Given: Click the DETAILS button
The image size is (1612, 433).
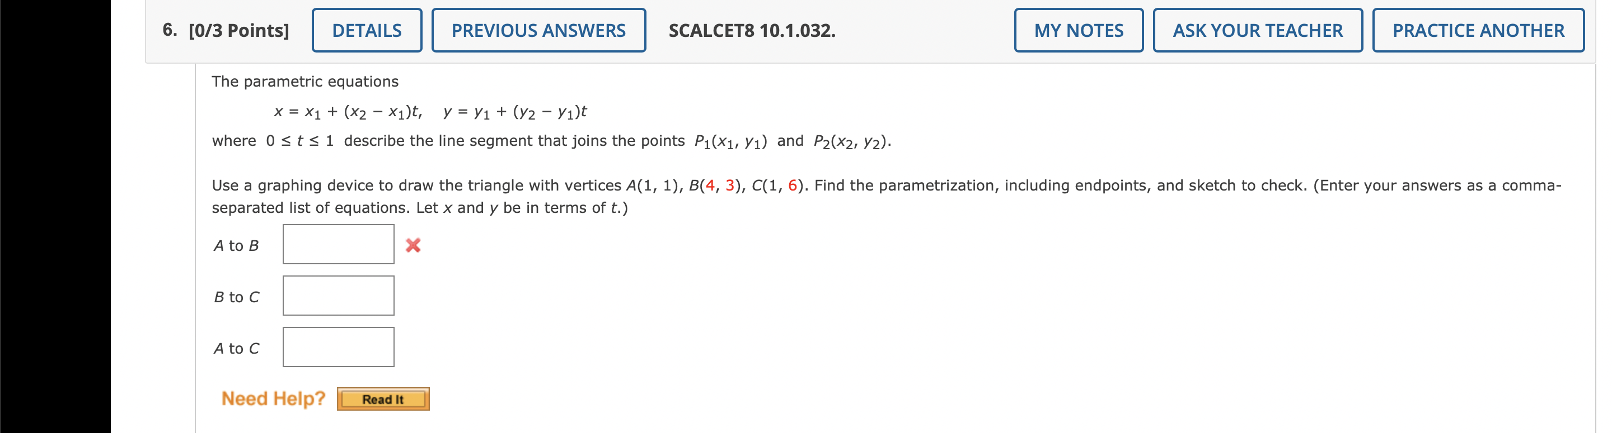Looking at the screenshot, I should click(x=366, y=30).
